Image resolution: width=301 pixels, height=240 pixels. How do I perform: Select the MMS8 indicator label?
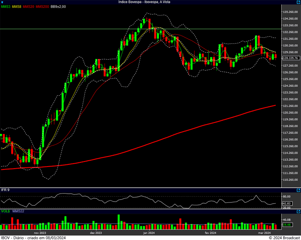(x=17, y=7)
